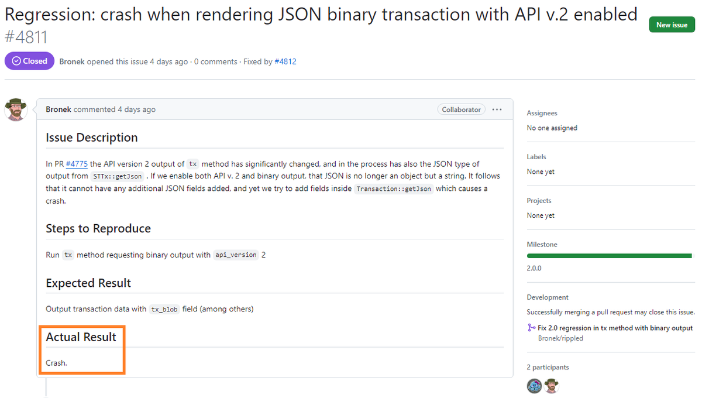Open the #4812 fix pull request link

pyautogui.click(x=285, y=61)
